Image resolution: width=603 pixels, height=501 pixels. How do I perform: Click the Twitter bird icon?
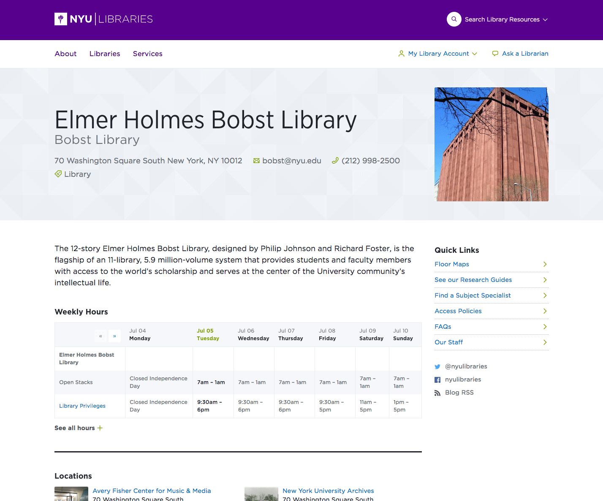pyautogui.click(x=437, y=367)
